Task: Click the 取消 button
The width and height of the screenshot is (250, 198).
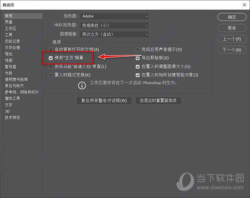Action: tap(232, 28)
